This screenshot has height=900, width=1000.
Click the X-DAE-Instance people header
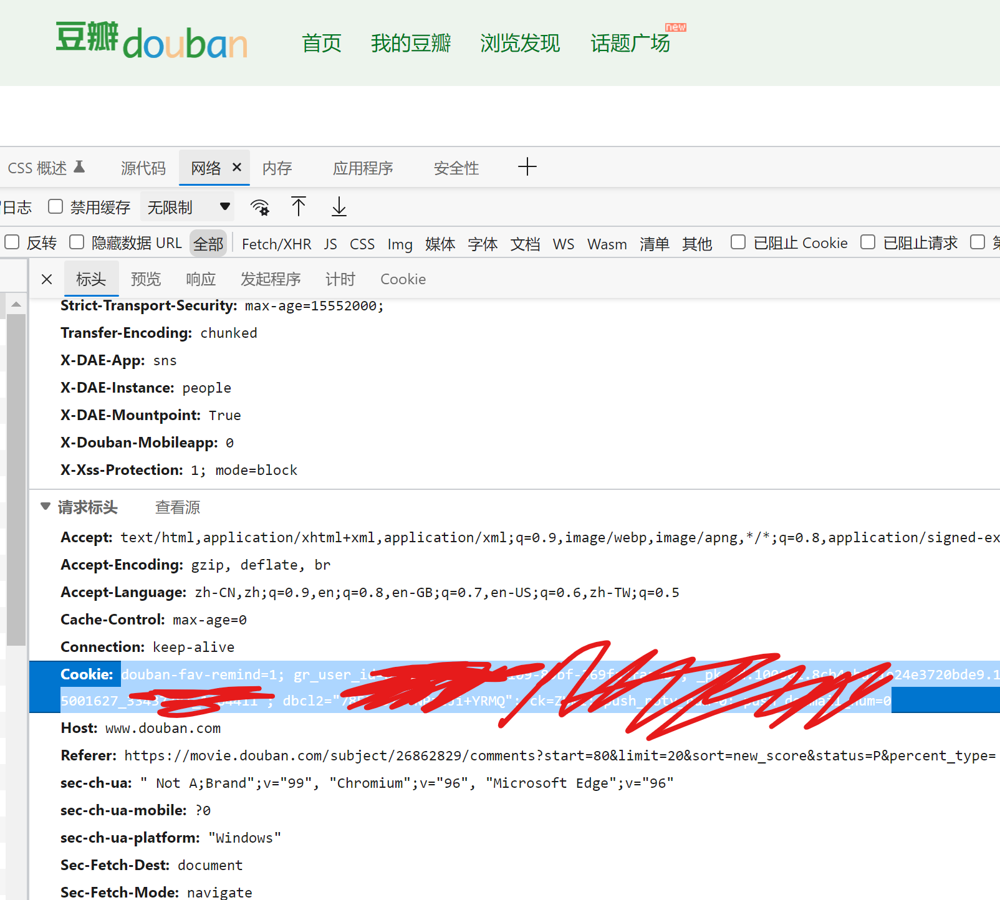[x=146, y=388]
